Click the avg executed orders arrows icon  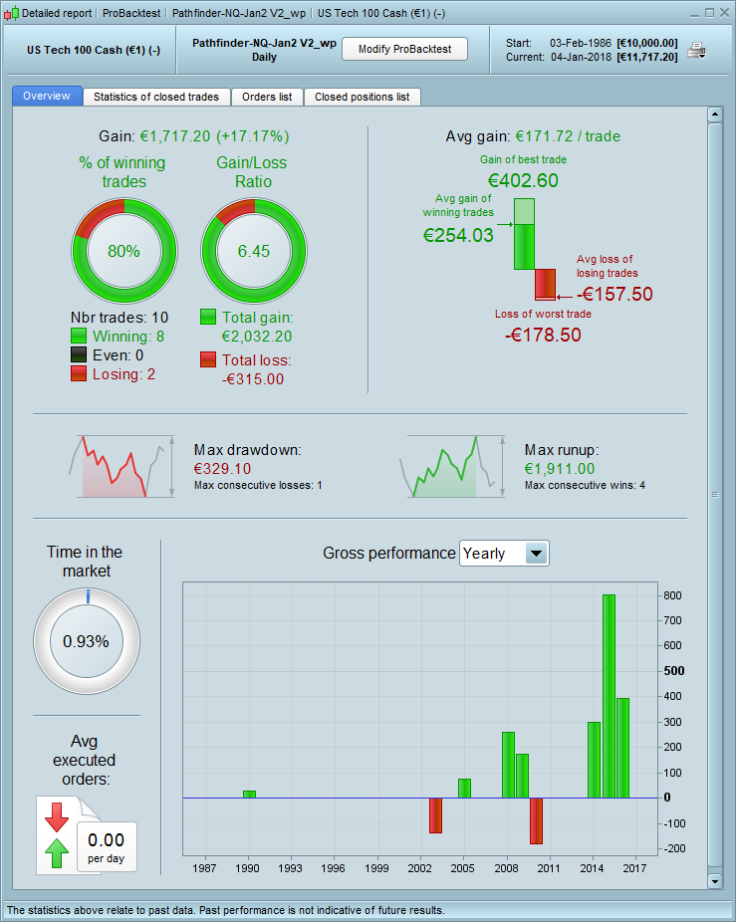pyautogui.click(x=57, y=835)
